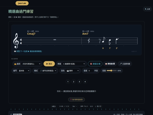The image size is (153, 115).
Task: Click the 0:00 / 3:31 time readout
Action: [x=64, y=106]
